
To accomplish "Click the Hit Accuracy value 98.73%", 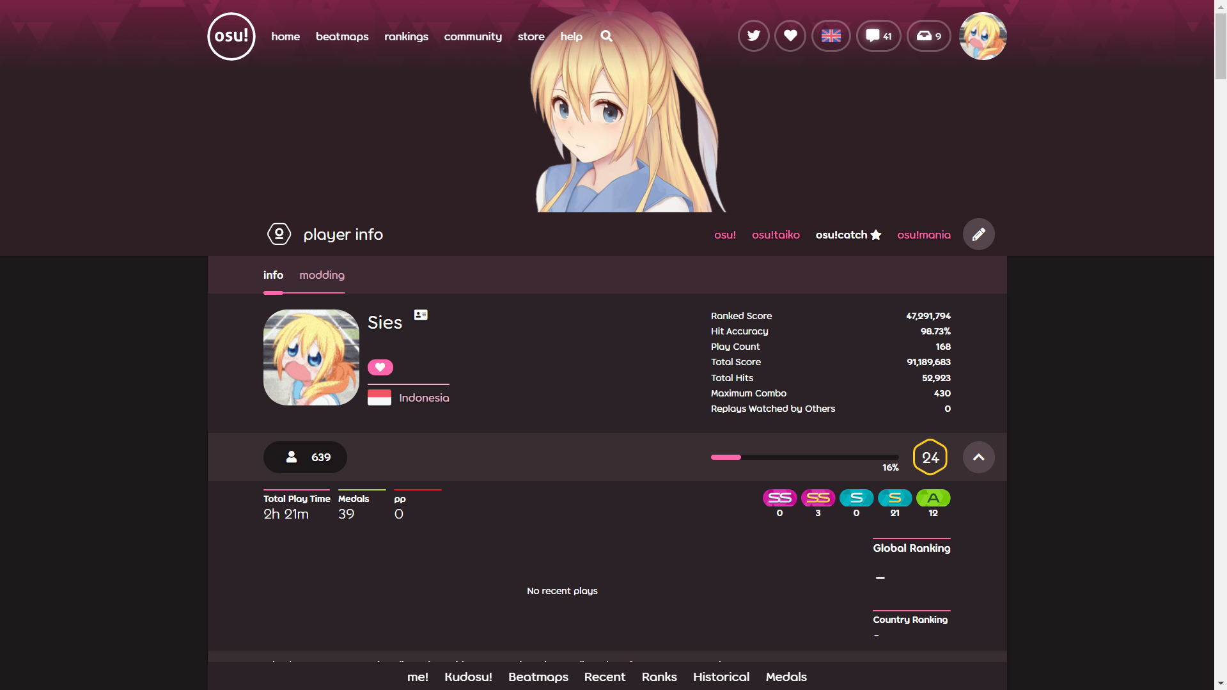I will click(x=935, y=331).
